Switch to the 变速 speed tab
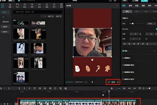 [x=137, y=6]
